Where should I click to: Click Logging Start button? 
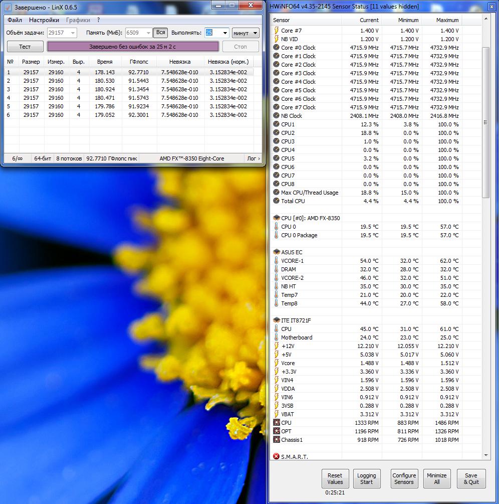click(366, 478)
